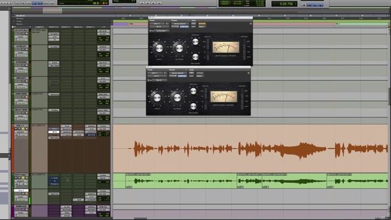
Task: Open insert selector in top BF76 window
Action: [x=159, y=27]
